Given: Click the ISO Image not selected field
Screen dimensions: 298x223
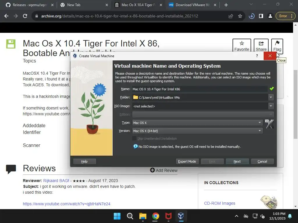Looking at the screenshot, I should (x=200, y=106).
